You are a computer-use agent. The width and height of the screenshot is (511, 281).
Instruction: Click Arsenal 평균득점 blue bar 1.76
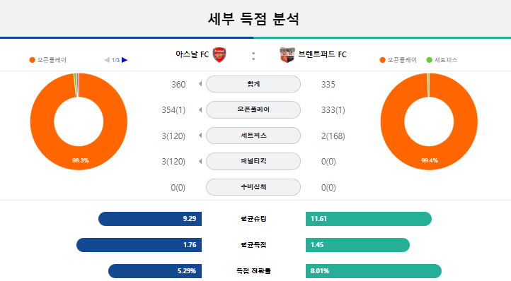[x=139, y=245]
